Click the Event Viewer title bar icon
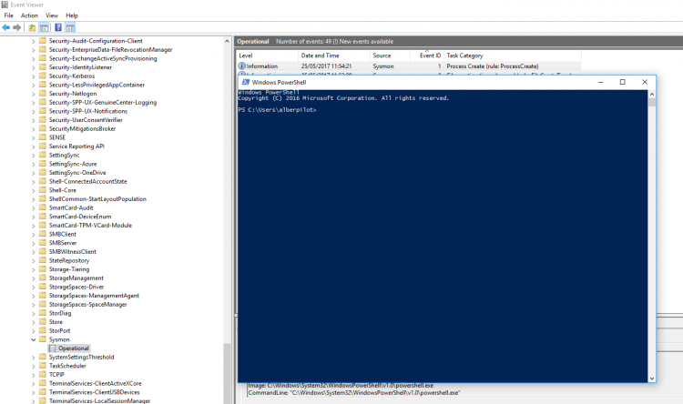The image size is (683, 404). pos(5,5)
